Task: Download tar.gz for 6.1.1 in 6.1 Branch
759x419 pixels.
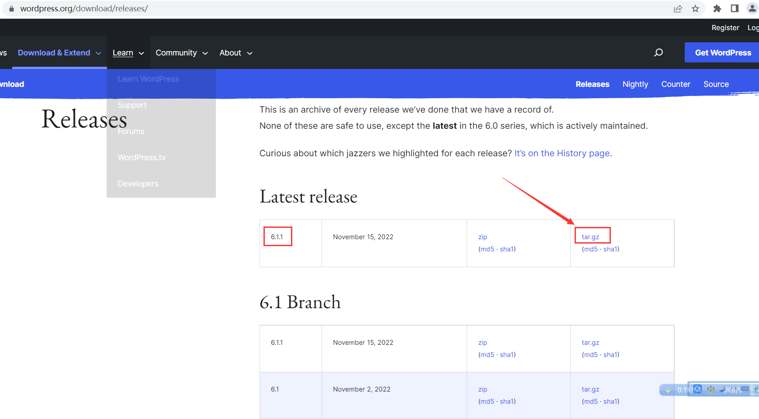Action: [590, 343]
